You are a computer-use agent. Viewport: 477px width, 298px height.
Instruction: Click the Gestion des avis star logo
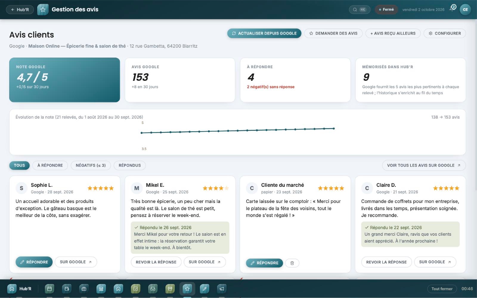click(43, 10)
